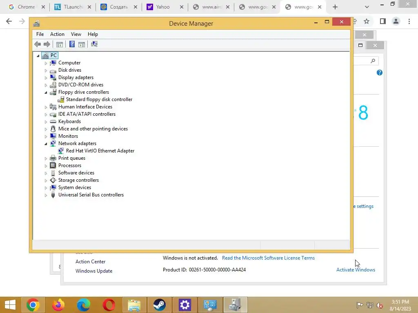
Task: Open the Help menu
Action: click(93, 34)
